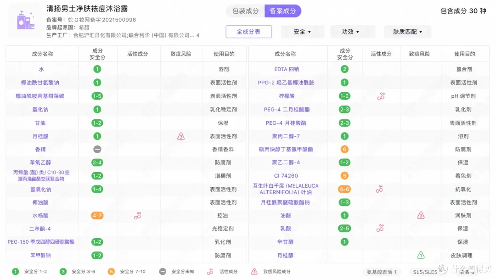The image size is (496, 279).
Task: Click legend icon for 安全分 7-10
Action: pyautogui.click(x=111, y=272)
